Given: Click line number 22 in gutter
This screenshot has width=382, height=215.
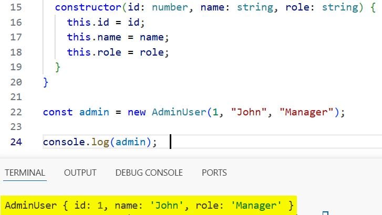Looking at the screenshot, I should click(16, 112).
